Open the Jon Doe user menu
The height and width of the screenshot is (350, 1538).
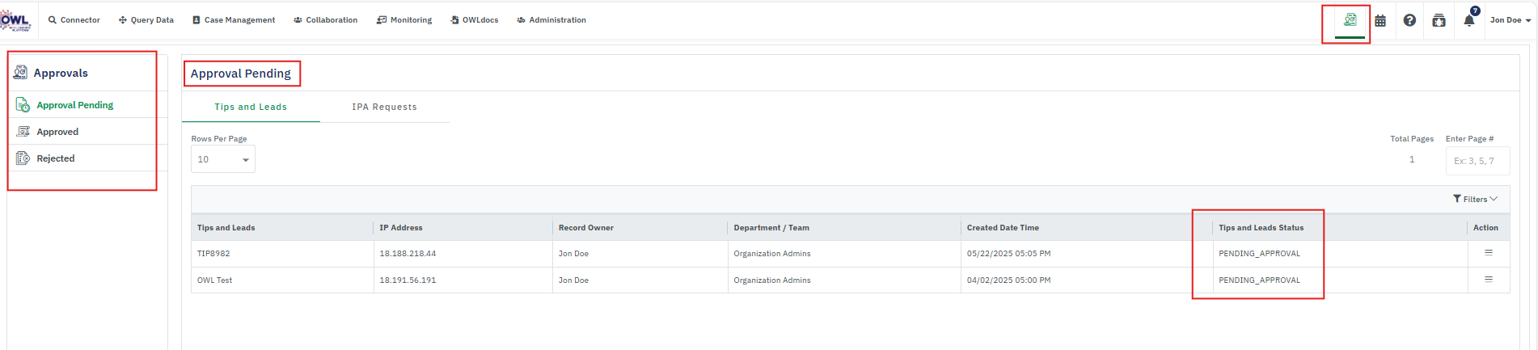click(1510, 20)
